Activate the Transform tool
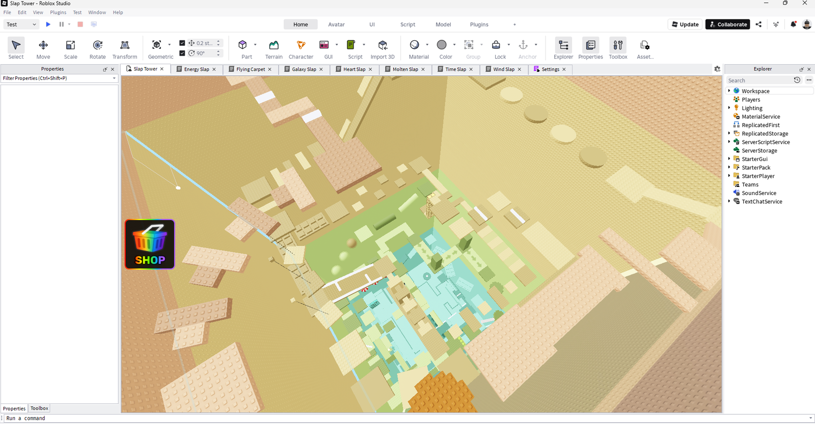 [125, 49]
